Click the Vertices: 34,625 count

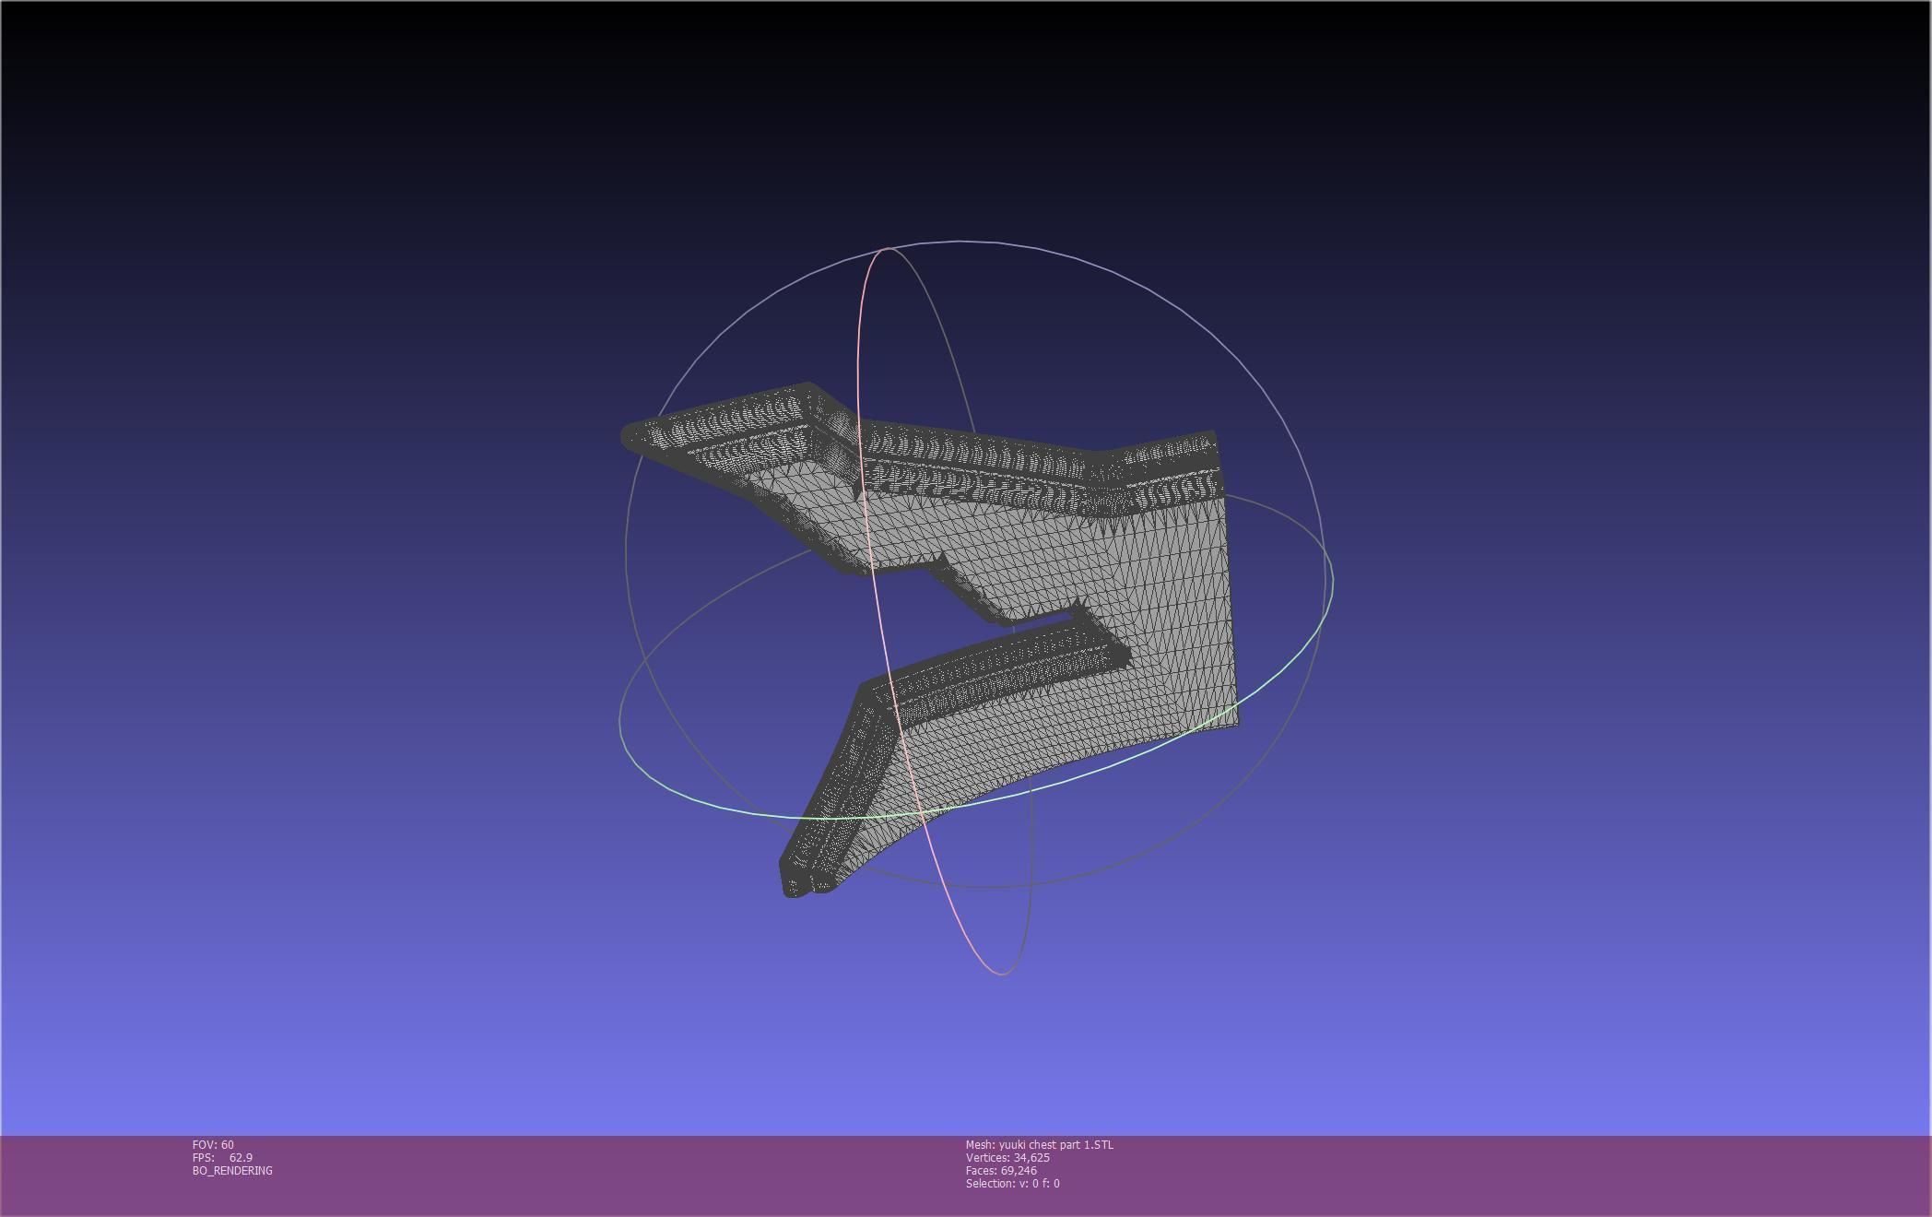pos(1007,1157)
